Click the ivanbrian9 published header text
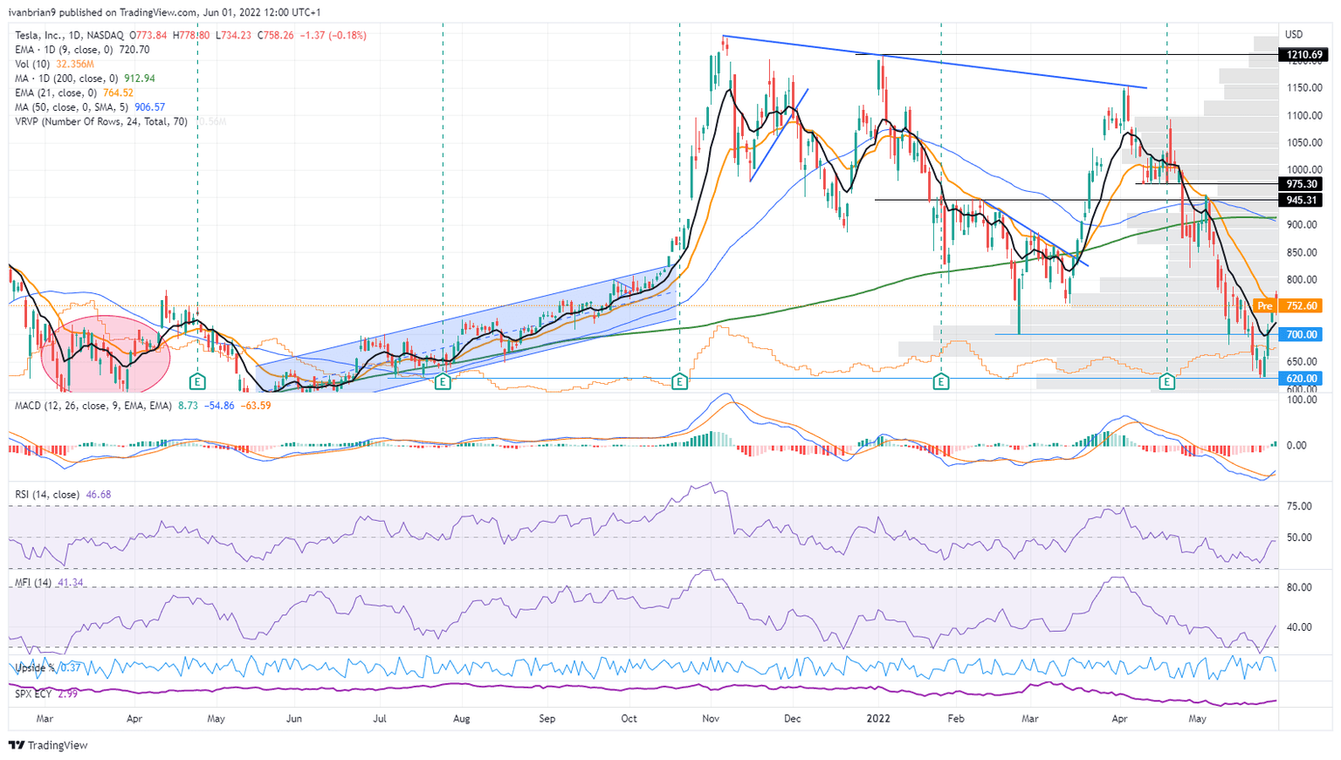Screen dimensions: 1341x760 pos(164,12)
